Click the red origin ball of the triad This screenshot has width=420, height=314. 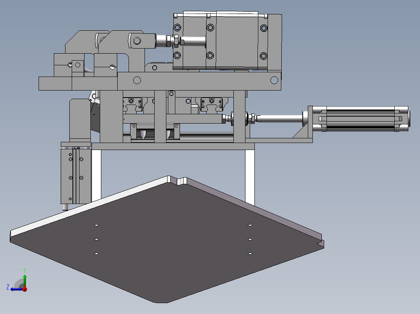(x=25, y=289)
